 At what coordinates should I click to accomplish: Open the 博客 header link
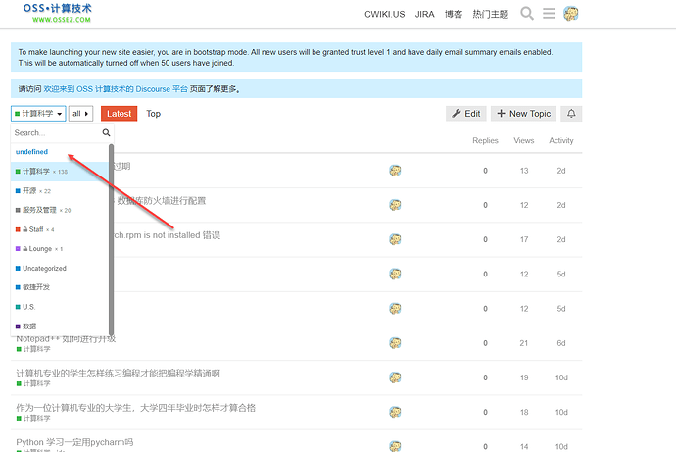tap(454, 15)
